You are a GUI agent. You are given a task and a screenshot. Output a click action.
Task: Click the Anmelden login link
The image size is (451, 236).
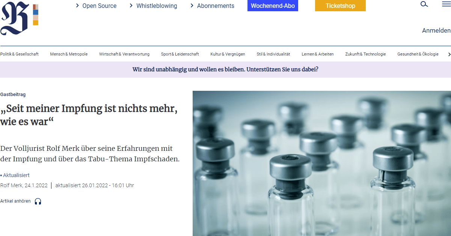click(x=436, y=30)
